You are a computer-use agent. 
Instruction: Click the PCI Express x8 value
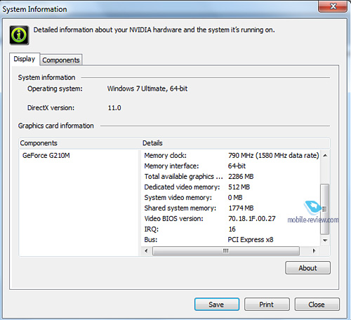(x=251, y=240)
